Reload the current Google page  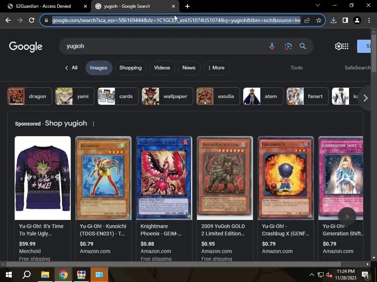tap(32, 21)
